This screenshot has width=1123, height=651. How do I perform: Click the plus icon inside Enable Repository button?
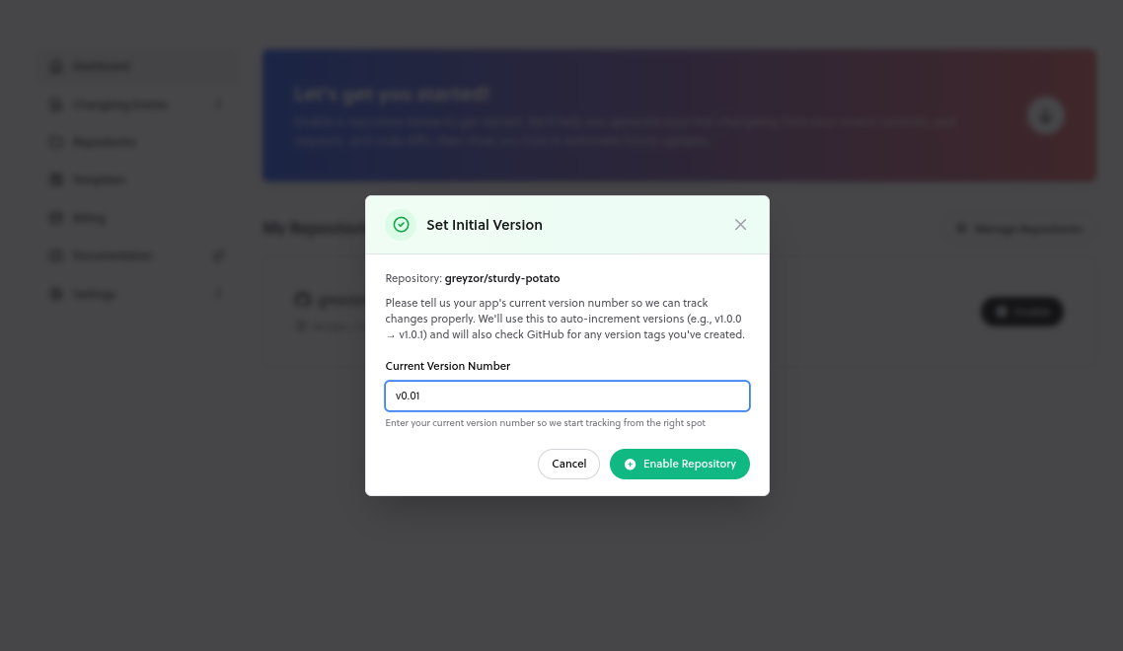pos(630,464)
